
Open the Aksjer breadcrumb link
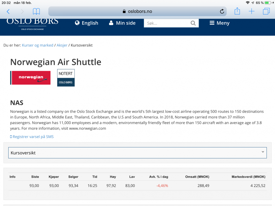(x=62, y=45)
